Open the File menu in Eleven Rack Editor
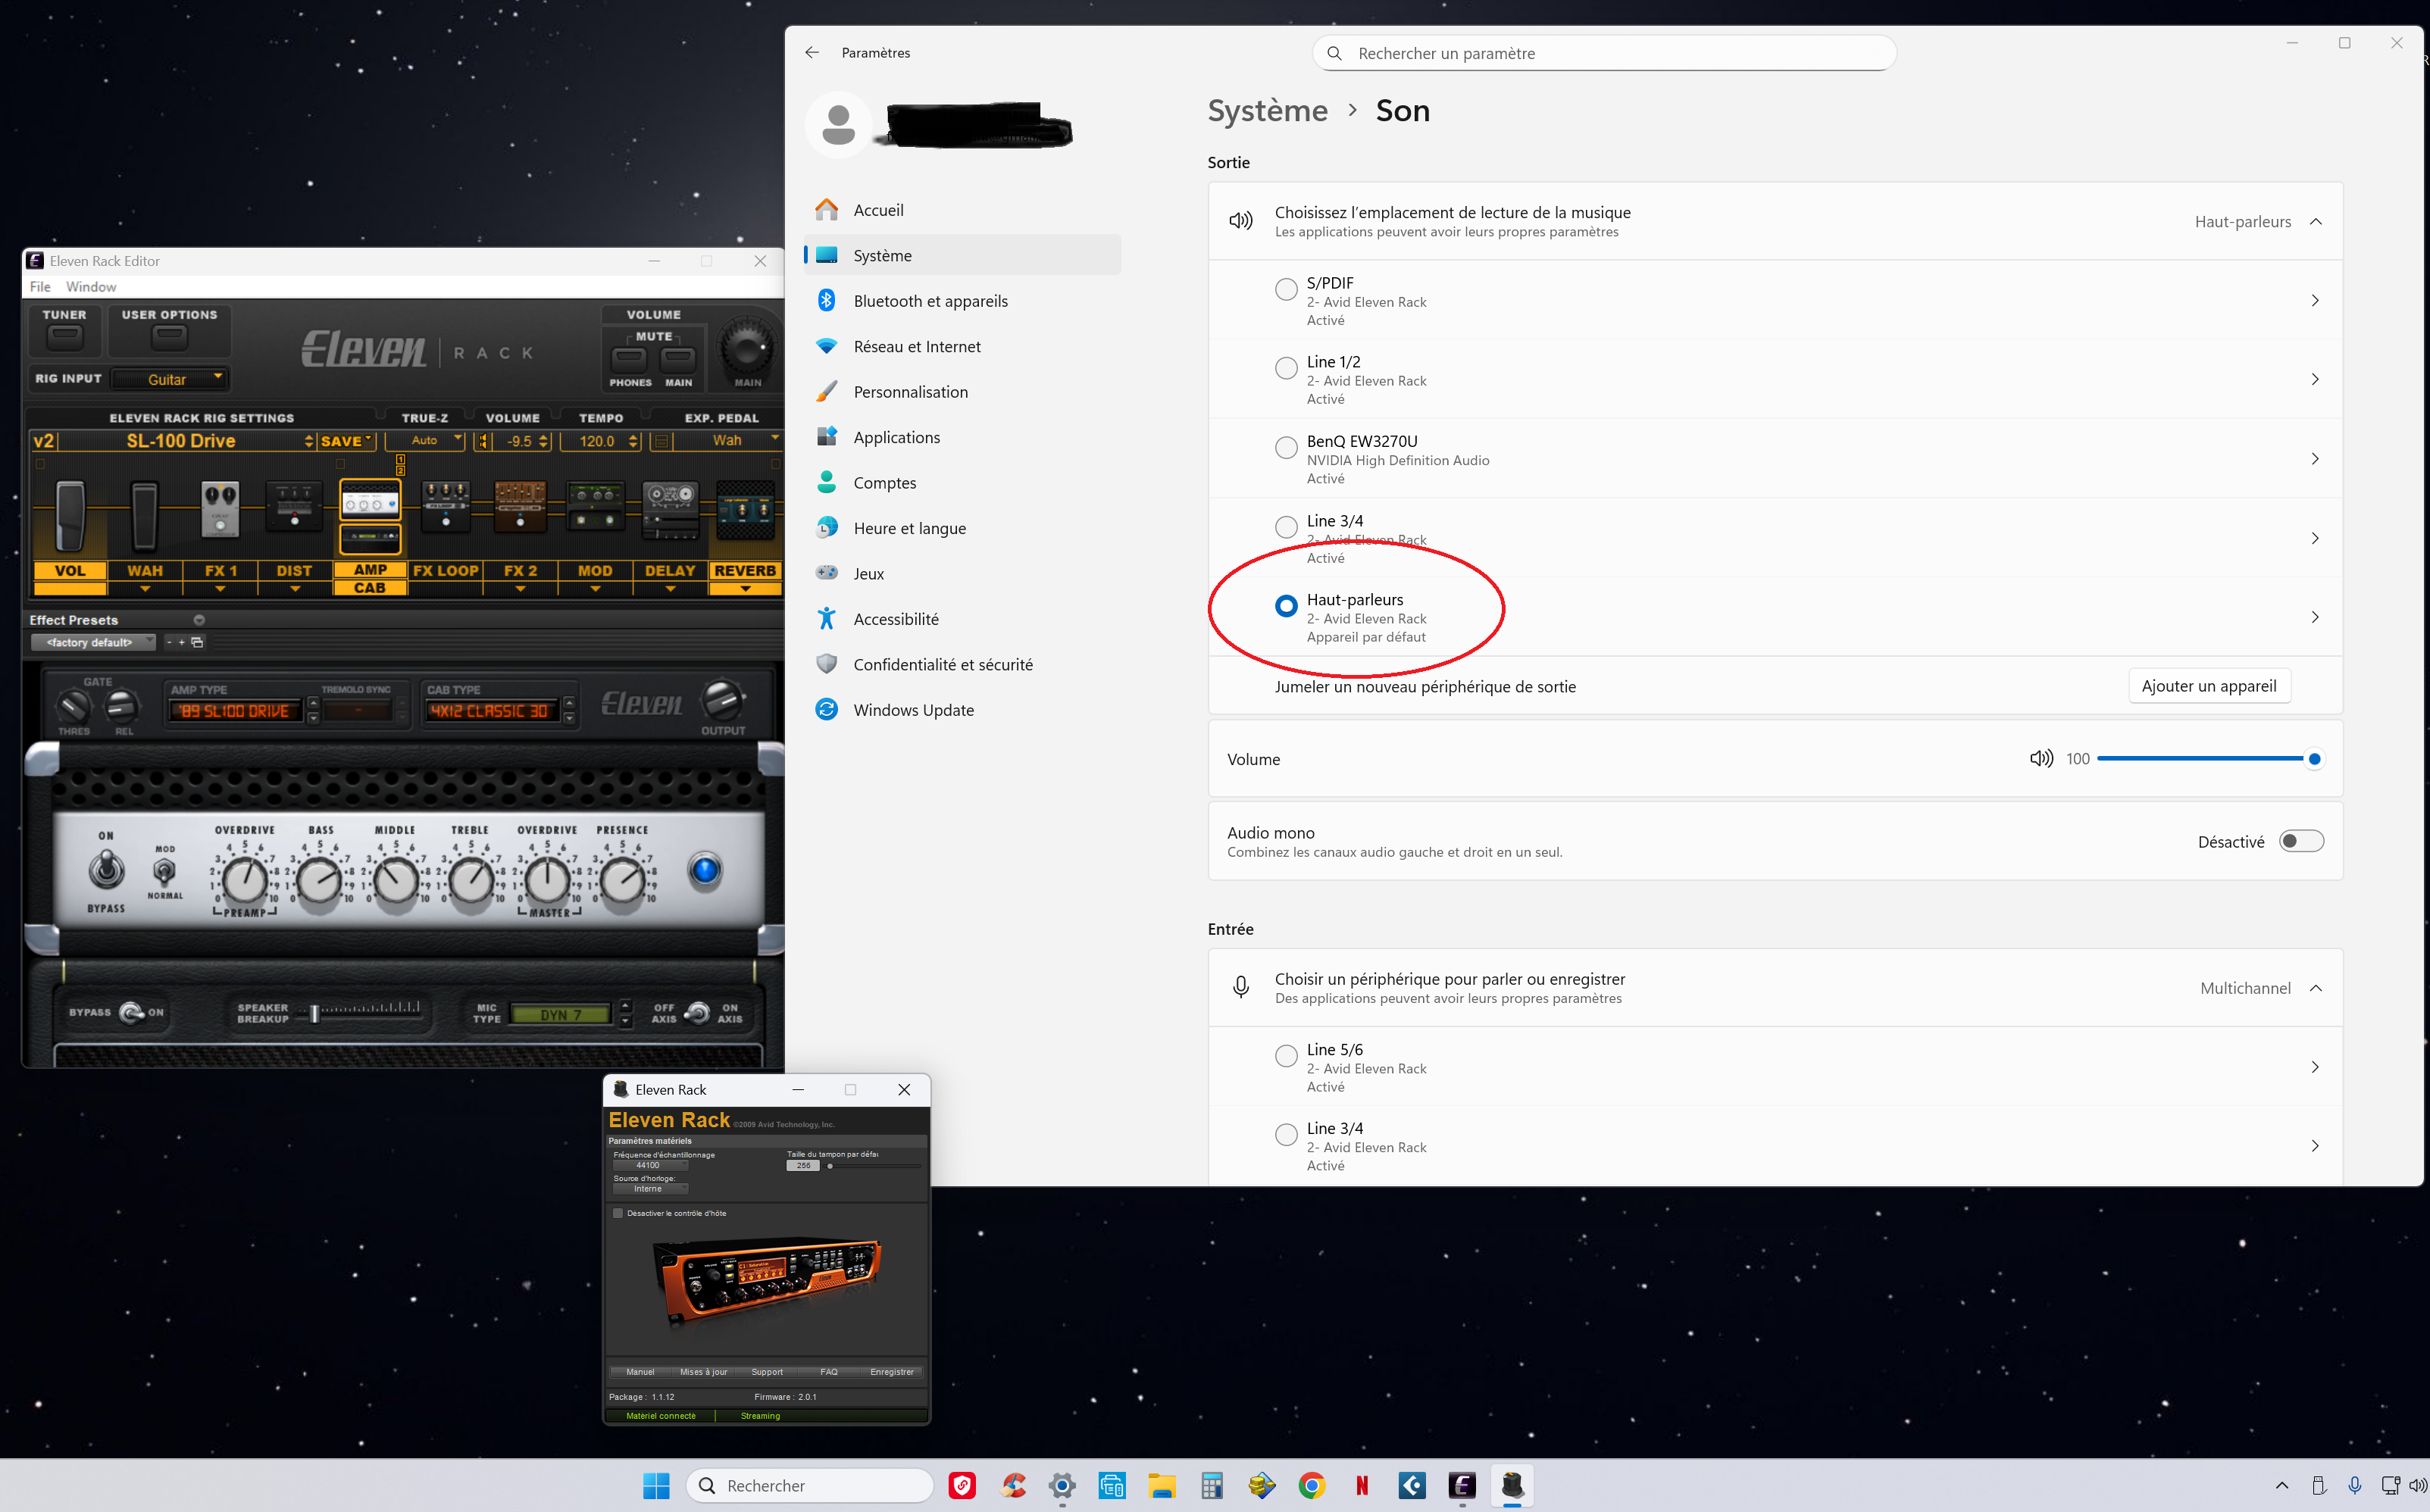The image size is (2430, 1512). coord(40,287)
